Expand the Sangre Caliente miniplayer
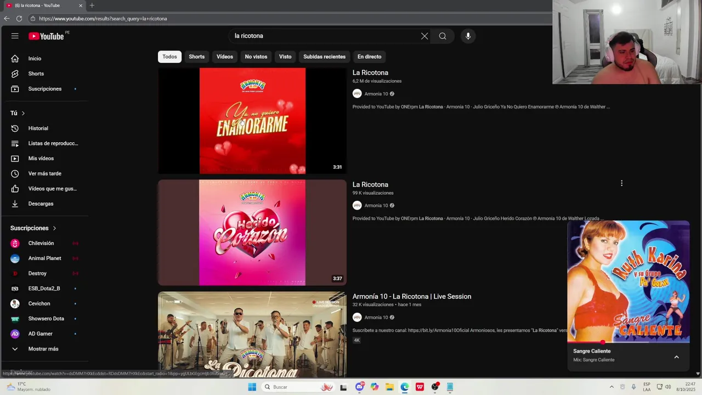The height and width of the screenshot is (395, 702). 676,357
